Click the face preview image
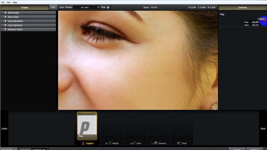The image size is (267, 150). [x=138, y=60]
